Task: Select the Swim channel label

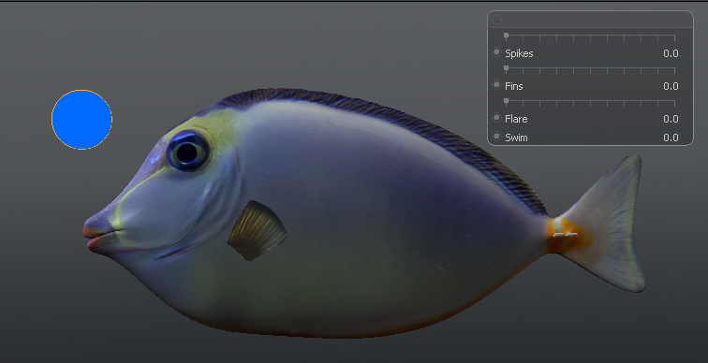Action: pyautogui.click(x=516, y=138)
